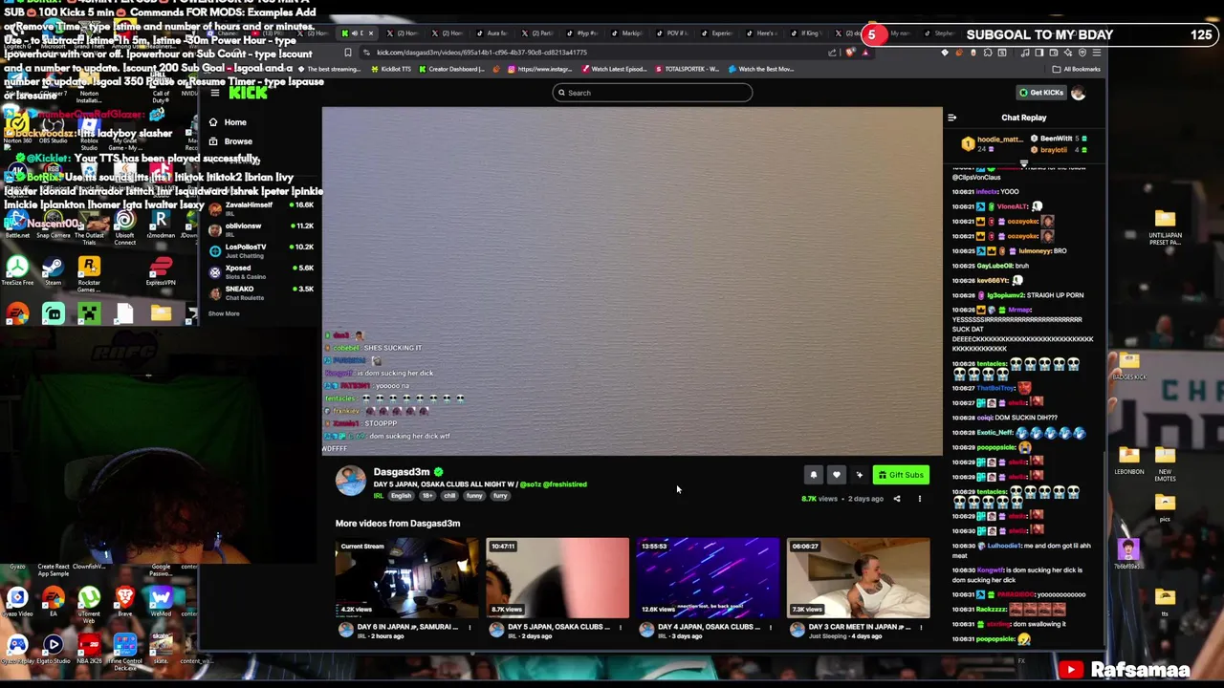Click the Brave shields icon
Screen dimensions: 1224x688
[x=850, y=53]
